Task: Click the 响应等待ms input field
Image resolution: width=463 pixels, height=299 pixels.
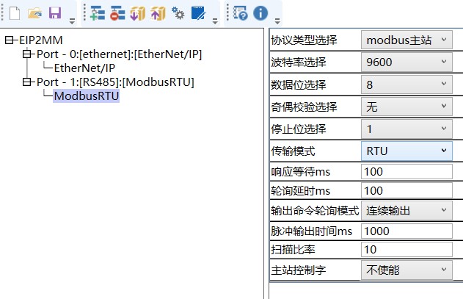Action: [407, 173]
